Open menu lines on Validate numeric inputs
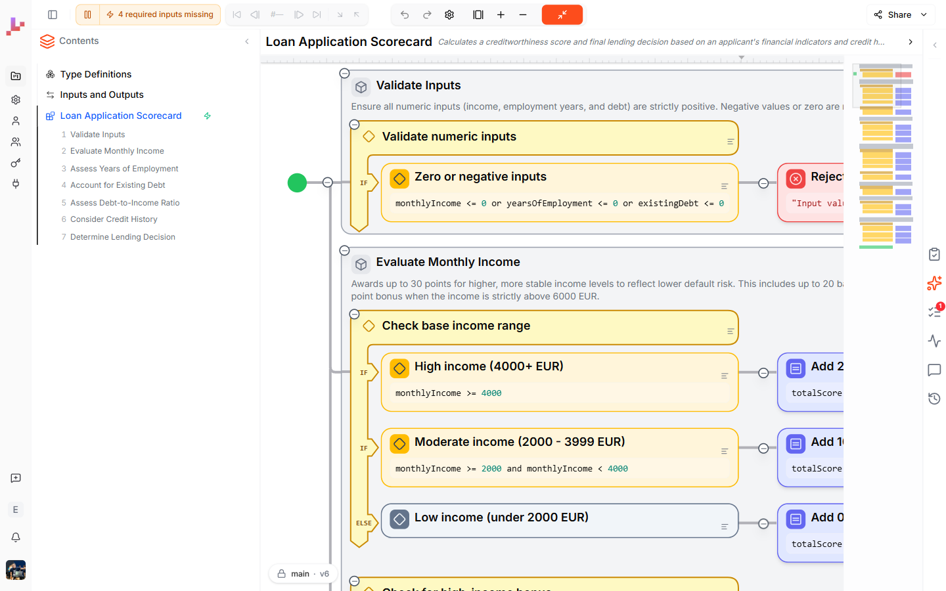The image size is (946, 591). 731,142
